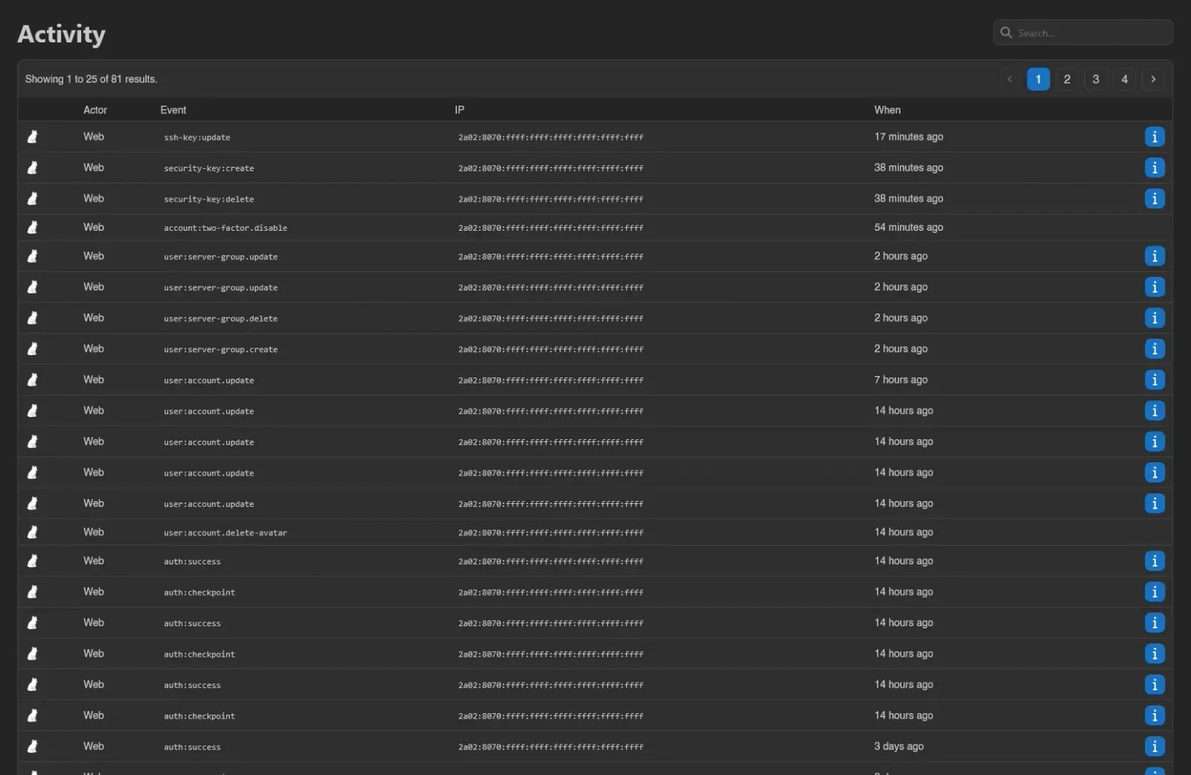Click '38 minutes ago' on security-key:delete row

pyautogui.click(x=909, y=199)
